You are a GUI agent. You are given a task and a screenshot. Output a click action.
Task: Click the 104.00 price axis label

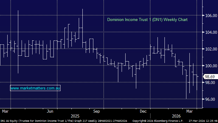point(210,32)
